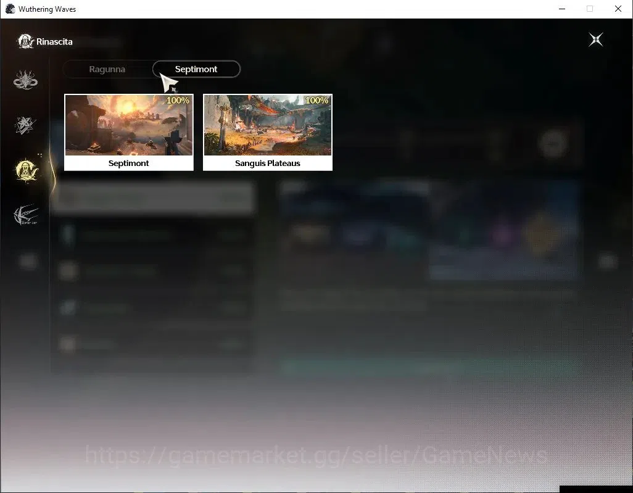Screen dimensions: 633x493
Task: Close the exploration panel with the X icon
Action: 596,39
